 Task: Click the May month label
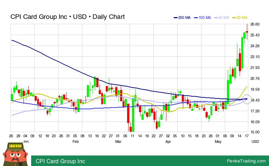point(218,141)
